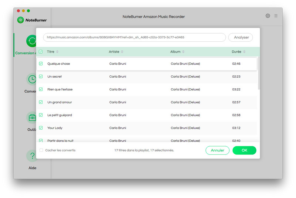The height and width of the screenshot is (198, 296).
Task: Click duration 02:57
Action: tap(236, 102)
